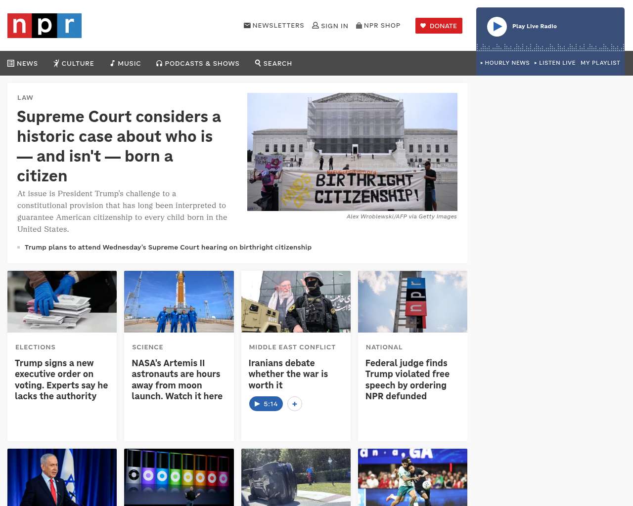633x506 pixels.
Task: Click the Sign In person icon
Action: [x=316, y=25]
